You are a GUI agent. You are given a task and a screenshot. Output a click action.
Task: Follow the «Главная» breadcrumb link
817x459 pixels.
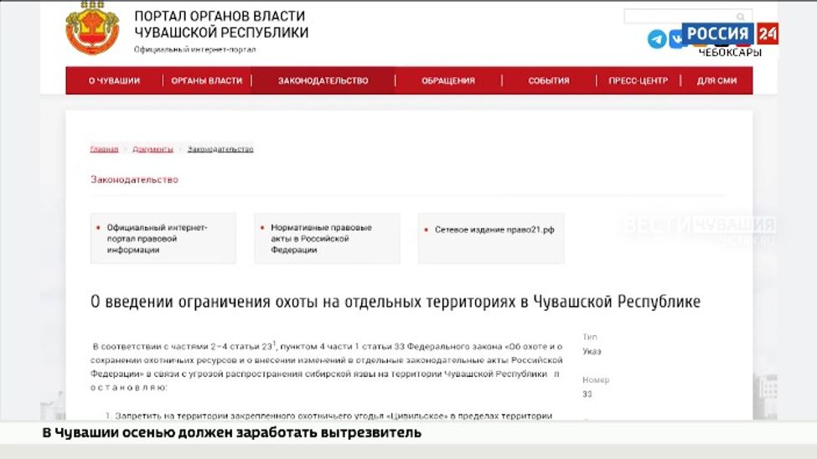(104, 149)
